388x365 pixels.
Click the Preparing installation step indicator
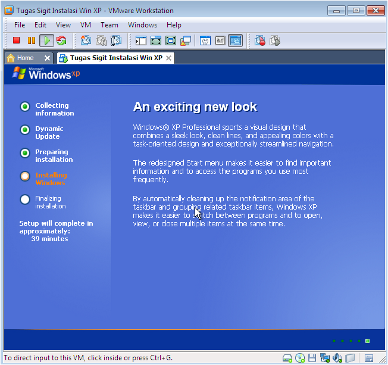click(x=25, y=153)
